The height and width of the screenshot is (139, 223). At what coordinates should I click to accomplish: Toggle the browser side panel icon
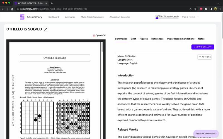click(211, 9)
